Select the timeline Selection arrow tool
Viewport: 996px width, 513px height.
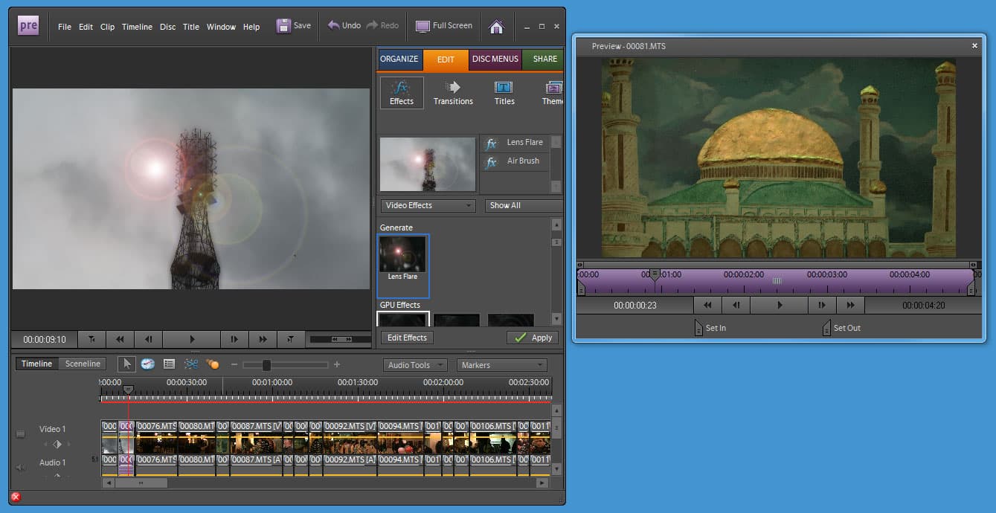126,364
